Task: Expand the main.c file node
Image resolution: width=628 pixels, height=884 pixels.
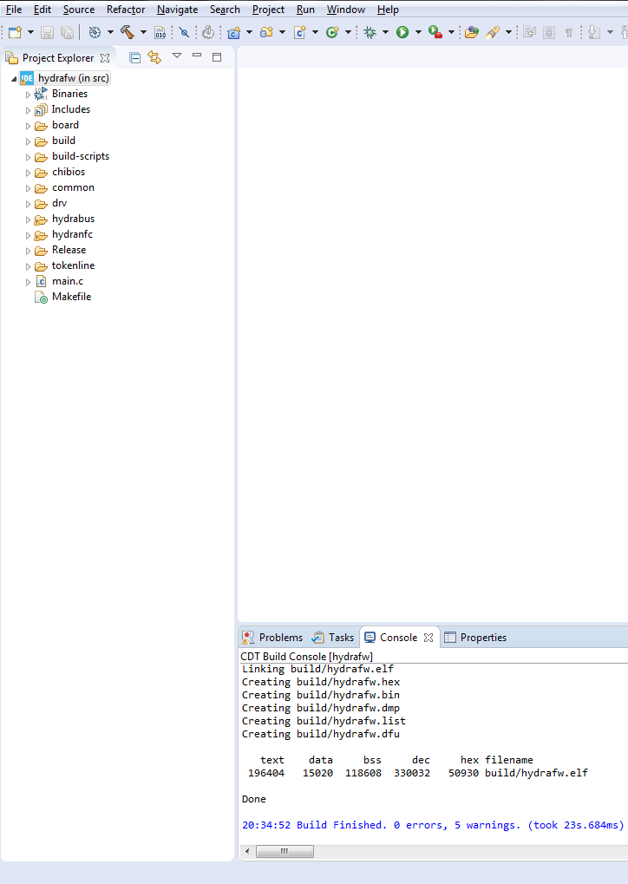Action: point(28,282)
